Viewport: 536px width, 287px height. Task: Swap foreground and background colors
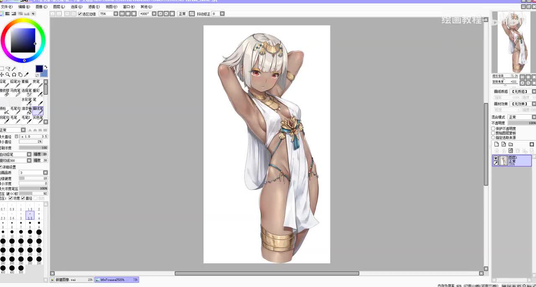click(46, 67)
